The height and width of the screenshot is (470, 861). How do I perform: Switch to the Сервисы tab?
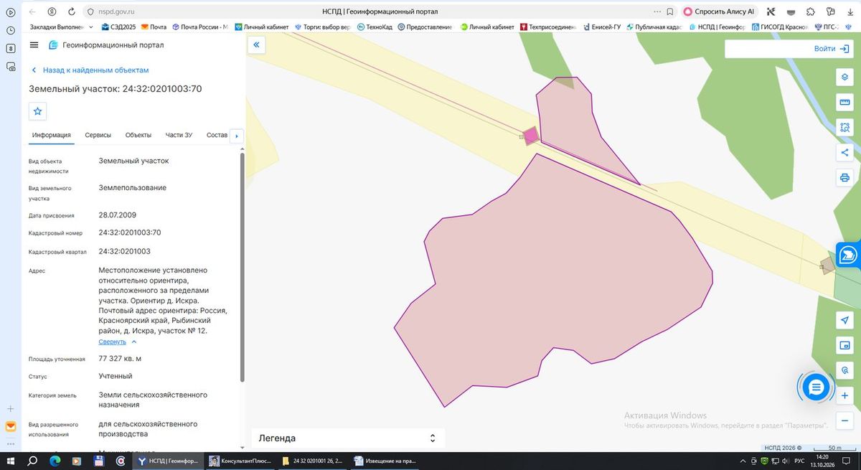point(98,135)
